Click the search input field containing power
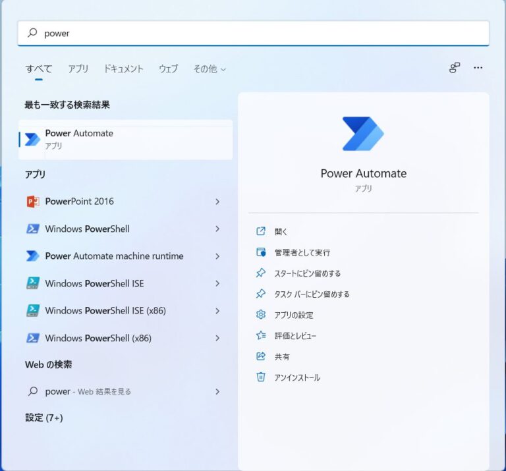The width and height of the screenshot is (506, 471). [253, 33]
